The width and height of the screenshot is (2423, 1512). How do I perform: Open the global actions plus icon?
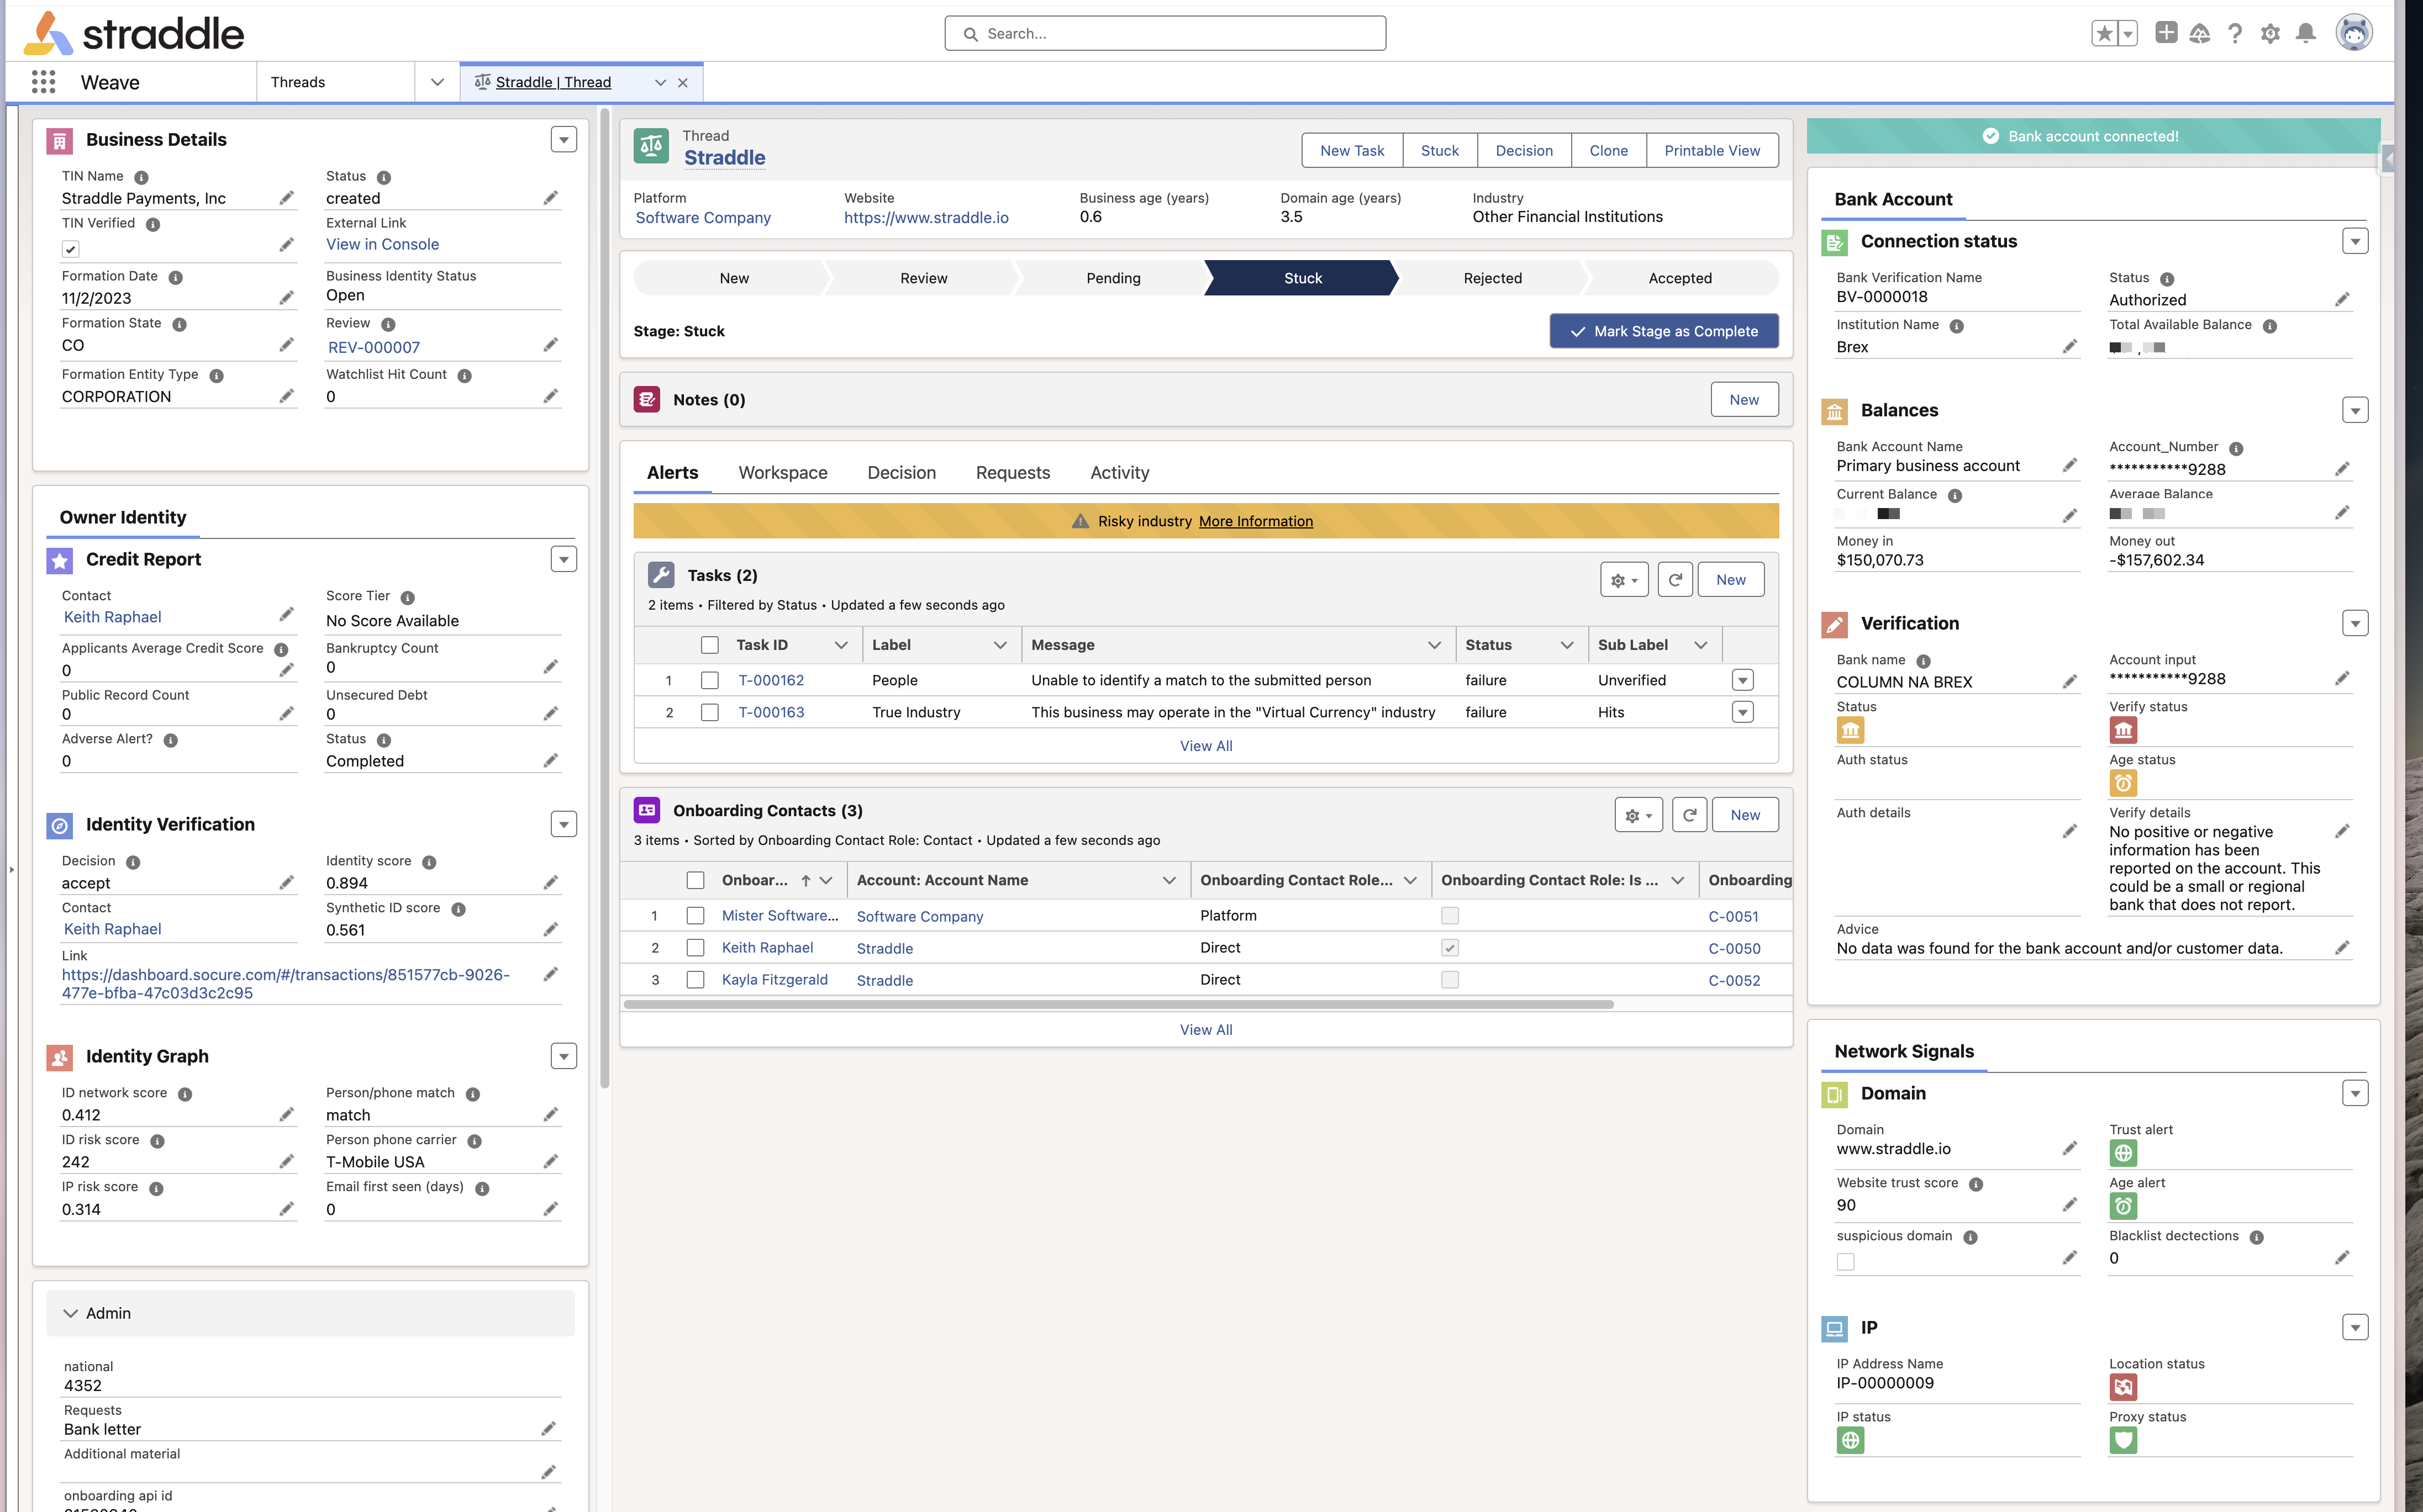(x=2166, y=33)
